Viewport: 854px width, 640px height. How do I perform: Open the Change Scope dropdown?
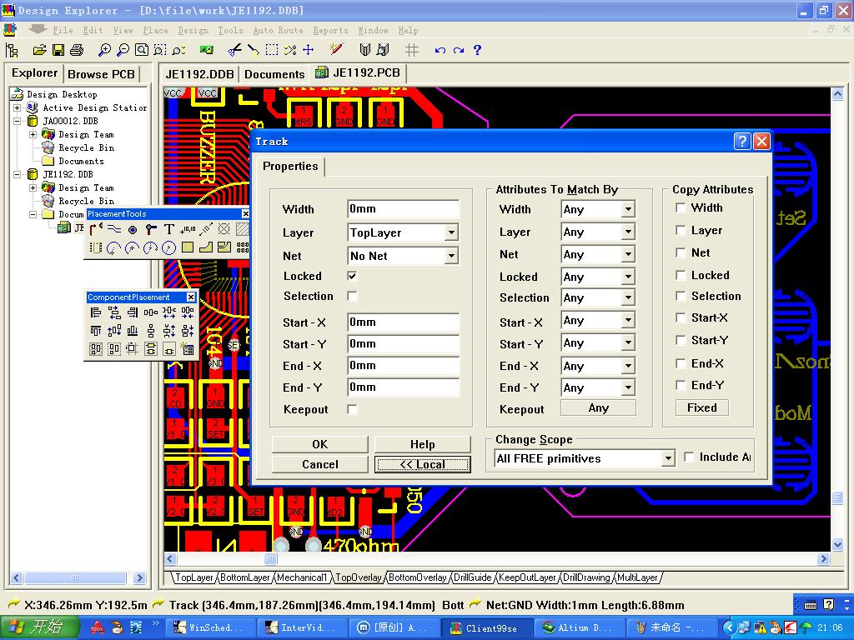[667, 458]
